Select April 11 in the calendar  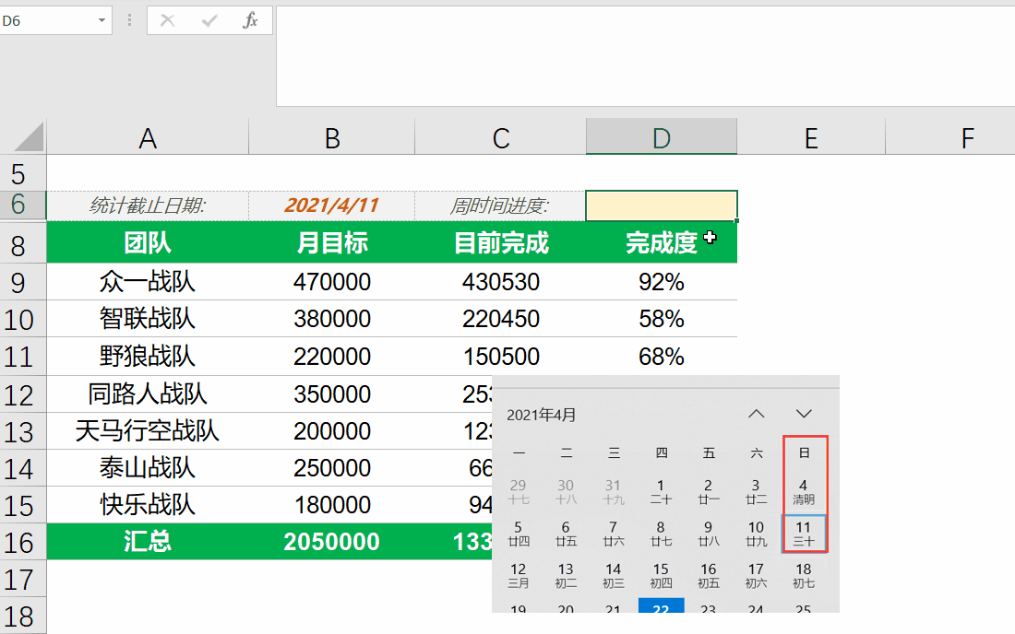pyautogui.click(x=804, y=534)
